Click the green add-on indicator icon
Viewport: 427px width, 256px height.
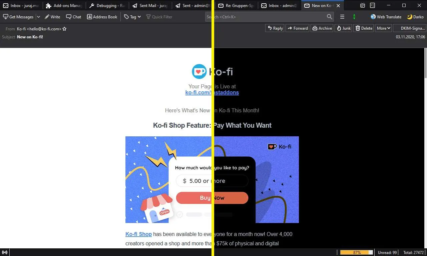pos(354,17)
